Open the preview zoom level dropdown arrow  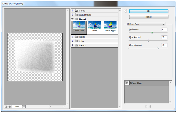(24, 107)
